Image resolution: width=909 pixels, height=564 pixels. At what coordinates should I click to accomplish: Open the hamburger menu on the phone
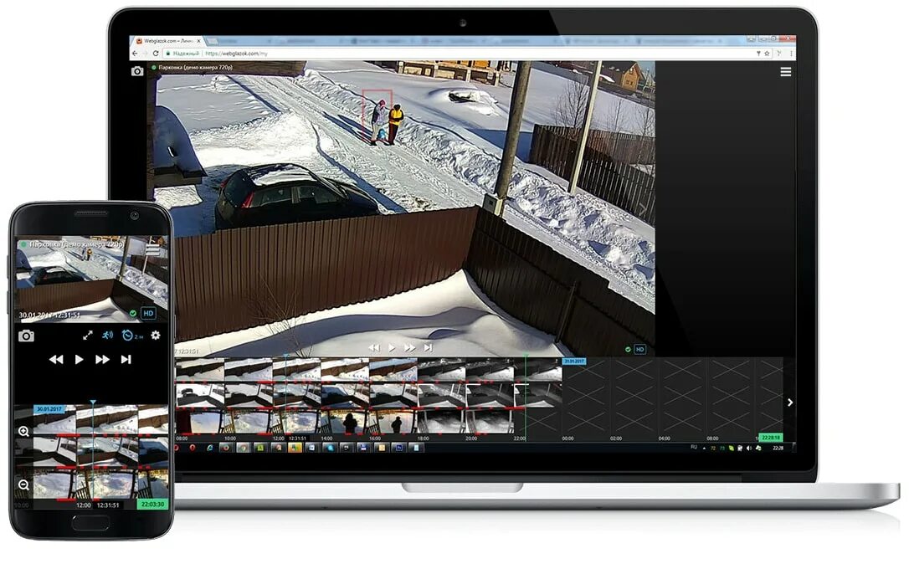pos(152,249)
